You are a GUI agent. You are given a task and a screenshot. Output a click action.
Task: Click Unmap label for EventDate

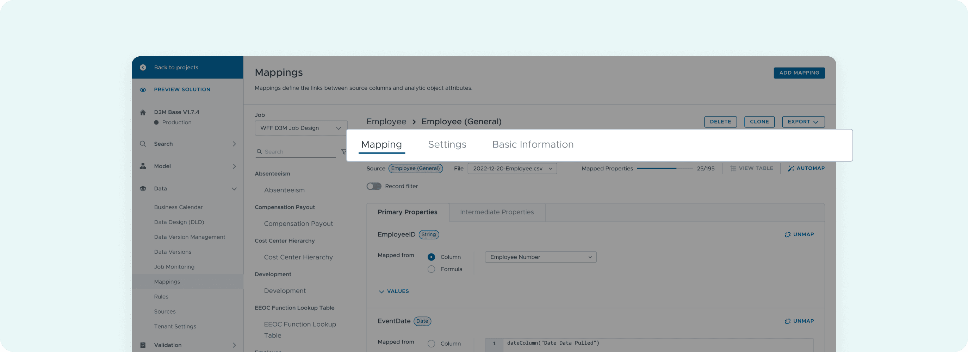[803, 321]
